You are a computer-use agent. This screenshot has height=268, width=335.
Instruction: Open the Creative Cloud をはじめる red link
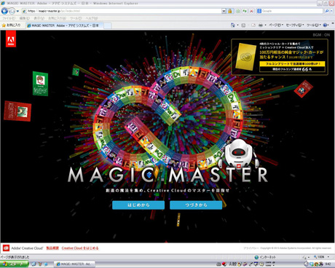pos(80,248)
